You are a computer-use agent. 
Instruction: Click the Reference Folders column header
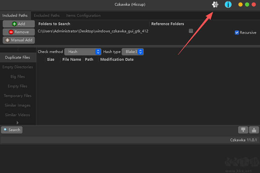click(x=168, y=24)
